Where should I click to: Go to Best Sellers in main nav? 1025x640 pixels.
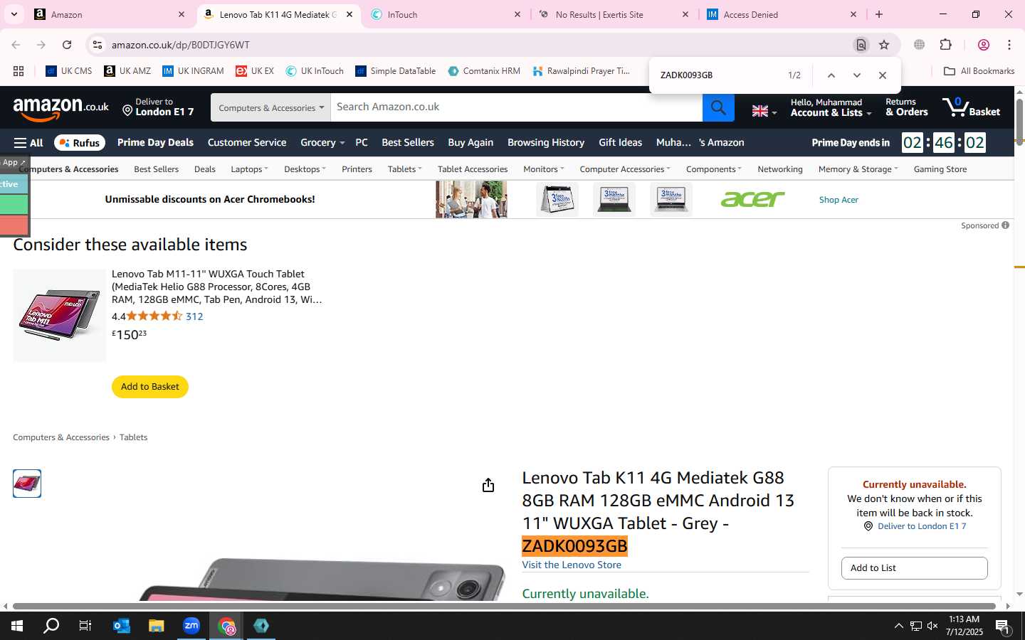pos(408,143)
